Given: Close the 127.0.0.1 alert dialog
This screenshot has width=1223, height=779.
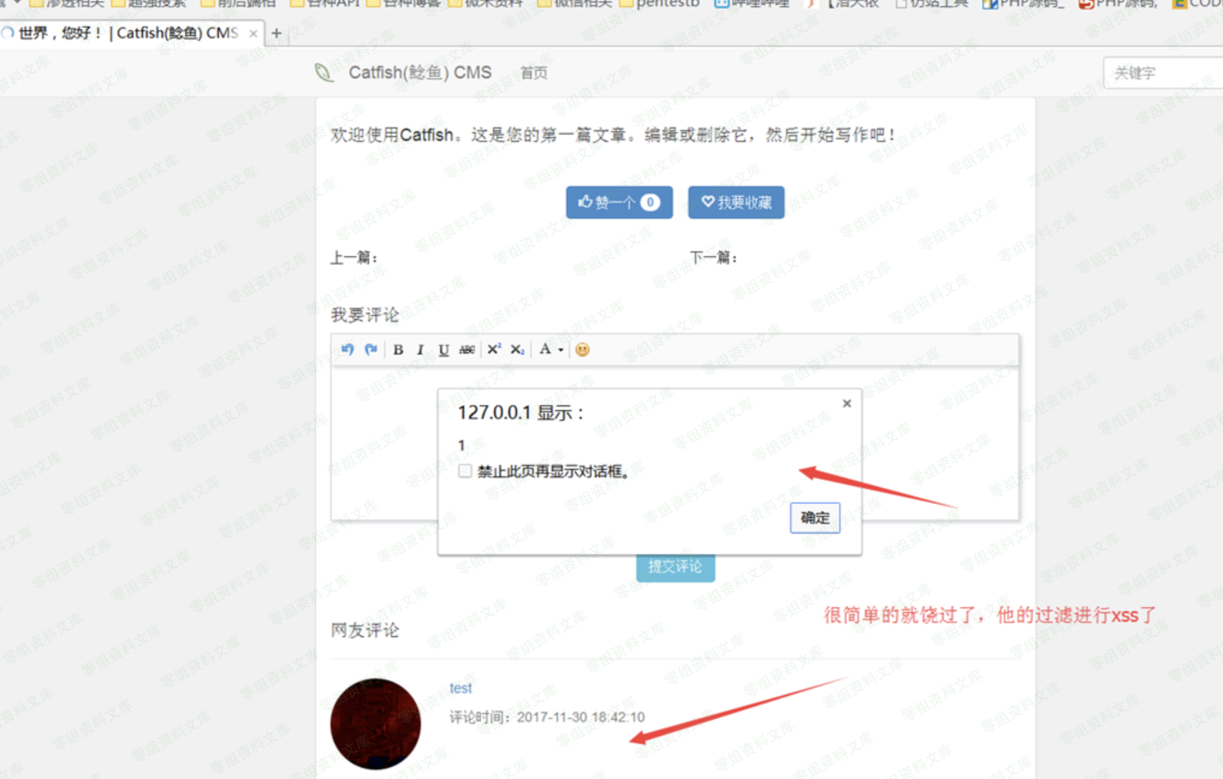Looking at the screenshot, I should 847,403.
